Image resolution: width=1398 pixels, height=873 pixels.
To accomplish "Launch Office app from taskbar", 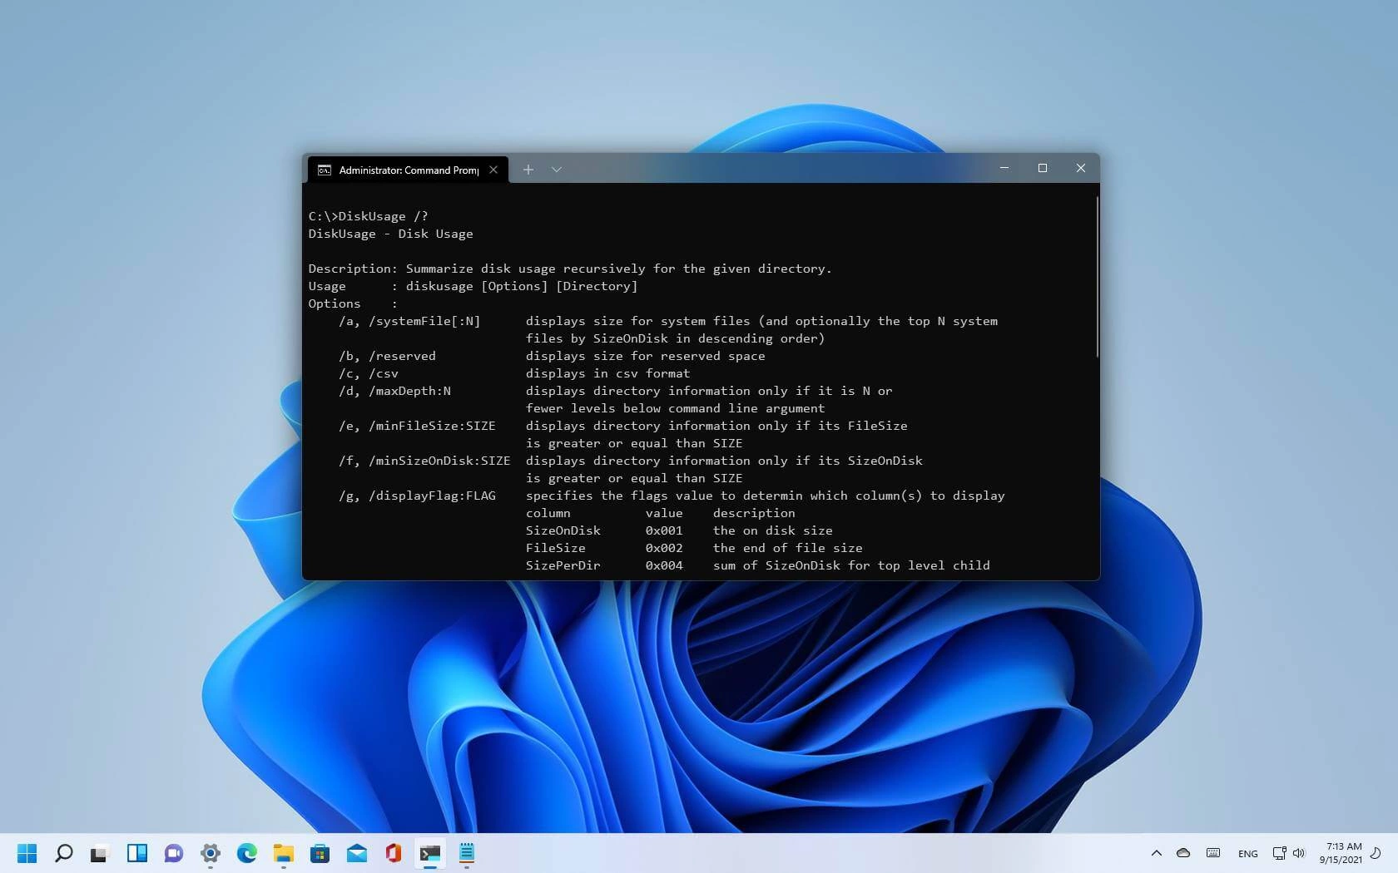I will pyautogui.click(x=394, y=853).
